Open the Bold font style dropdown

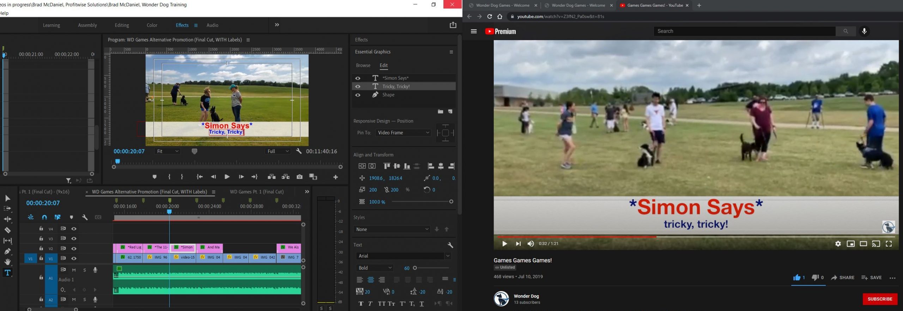click(x=375, y=268)
